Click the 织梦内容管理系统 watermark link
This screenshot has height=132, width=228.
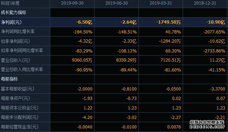[207, 122]
